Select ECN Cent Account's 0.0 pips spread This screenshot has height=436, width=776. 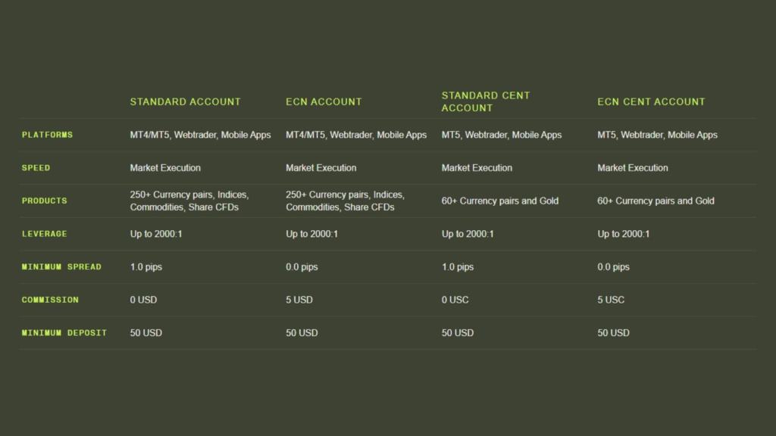pos(613,267)
